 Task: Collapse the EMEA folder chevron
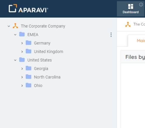point(15,35)
